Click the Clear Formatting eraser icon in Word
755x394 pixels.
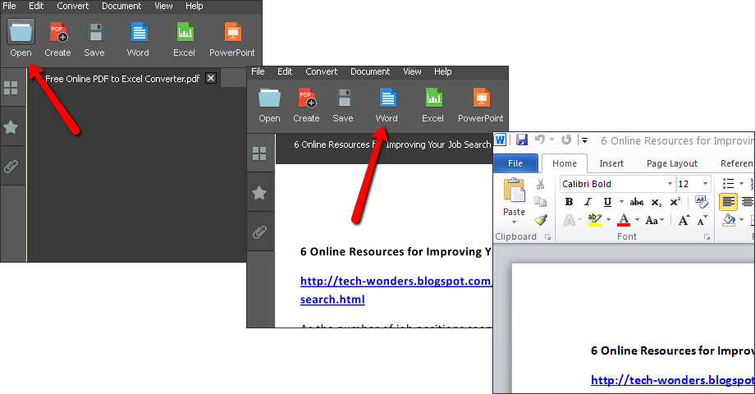tap(701, 201)
